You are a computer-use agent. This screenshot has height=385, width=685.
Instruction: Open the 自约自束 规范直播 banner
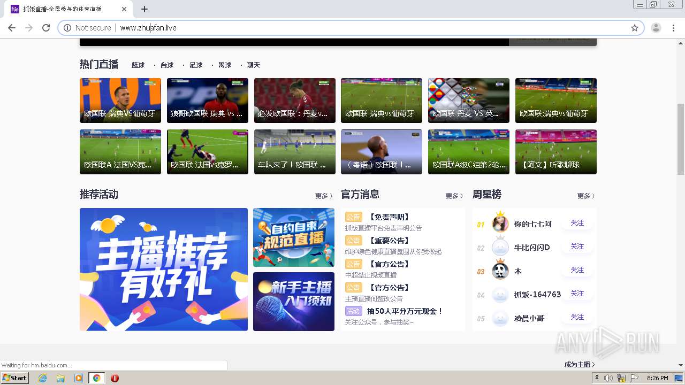click(294, 237)
